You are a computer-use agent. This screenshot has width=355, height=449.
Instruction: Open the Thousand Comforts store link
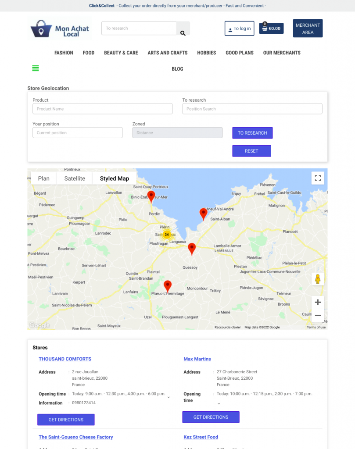[x=65, y=359]
